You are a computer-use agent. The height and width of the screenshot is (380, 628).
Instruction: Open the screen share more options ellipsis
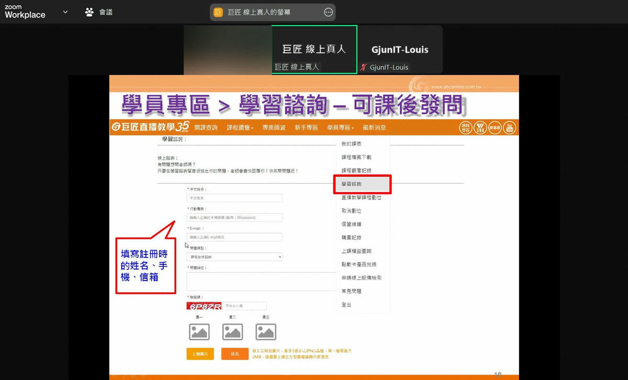[328, 13]
